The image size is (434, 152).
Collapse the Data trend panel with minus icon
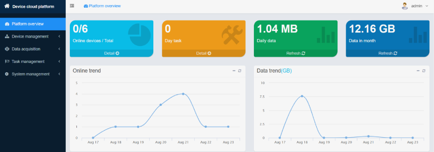point(418,71)
